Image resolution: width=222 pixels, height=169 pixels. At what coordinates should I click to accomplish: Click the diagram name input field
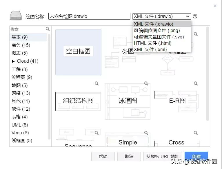[x=89, y=16]
